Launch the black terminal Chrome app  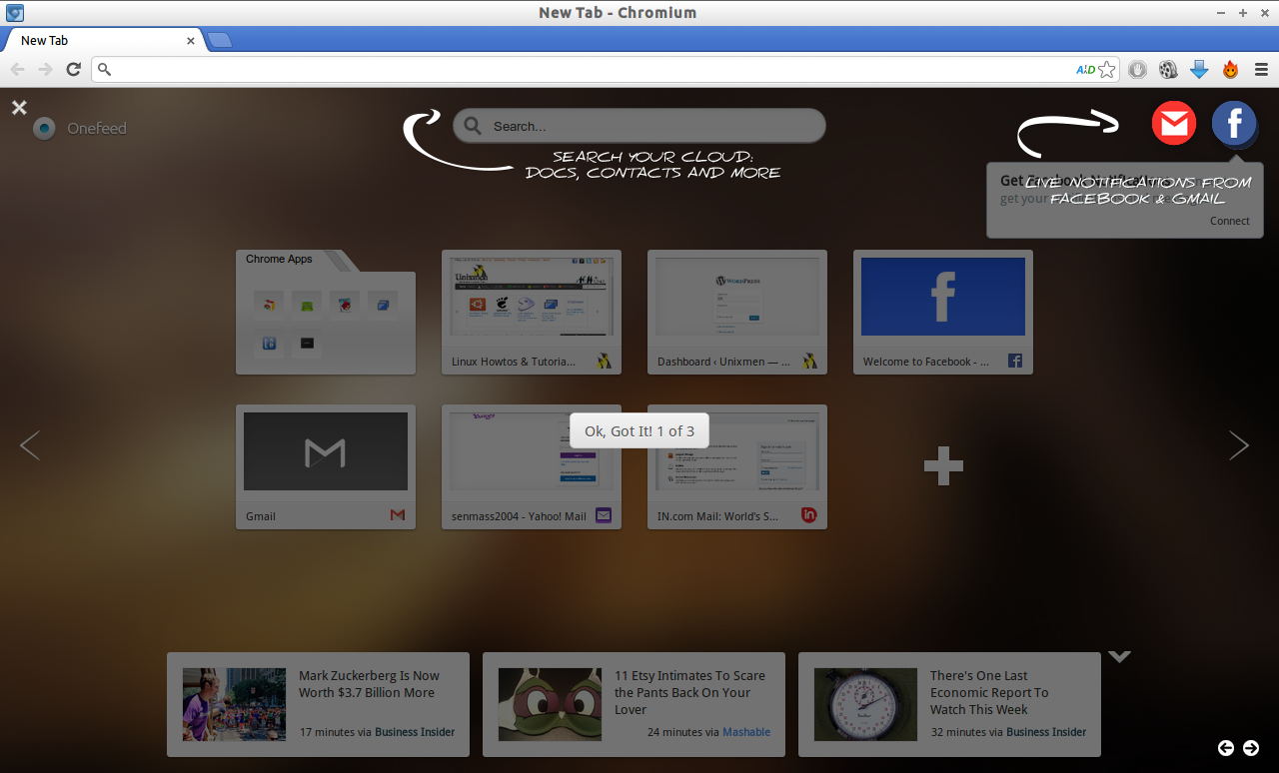pos(307,344)
